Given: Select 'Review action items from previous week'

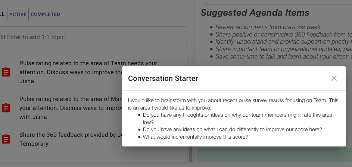Looking at the screenshot, I should (268, 27).
